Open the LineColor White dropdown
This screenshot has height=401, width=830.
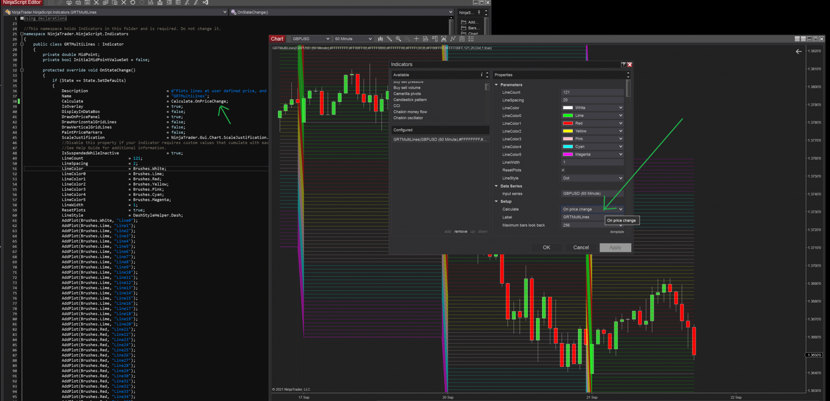[x=592, y=108]
